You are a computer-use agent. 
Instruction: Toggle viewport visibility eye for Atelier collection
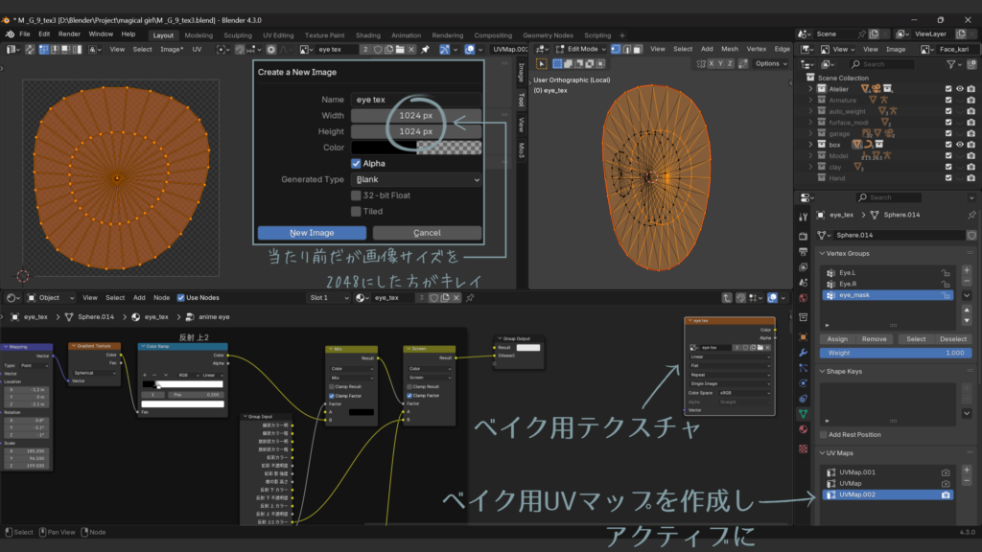pyautogui.click(x=960, y=89)
